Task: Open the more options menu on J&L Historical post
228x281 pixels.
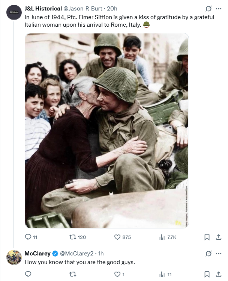Action: (x=218, y=9)
